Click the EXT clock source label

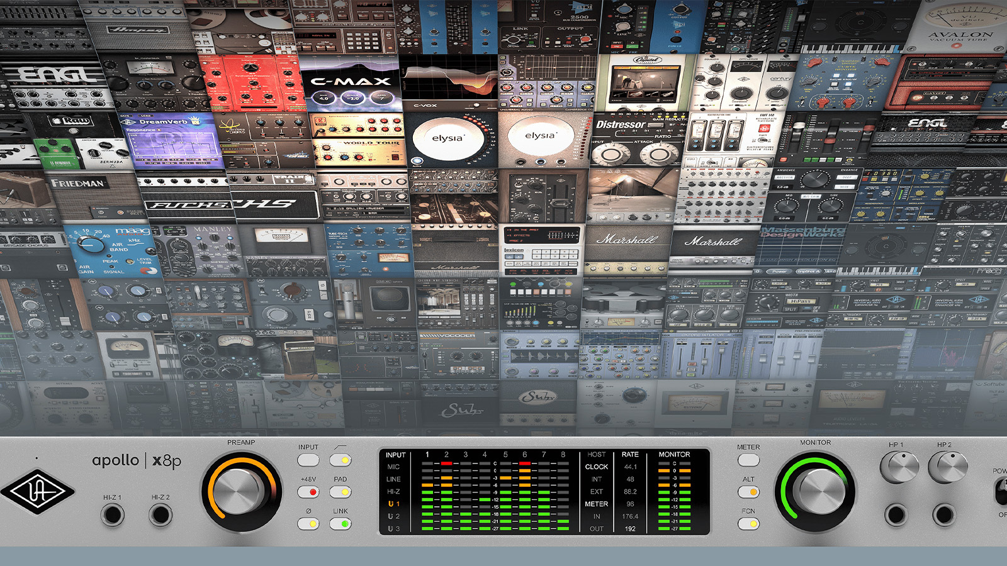pyautogui.click(x=597, y=492)
